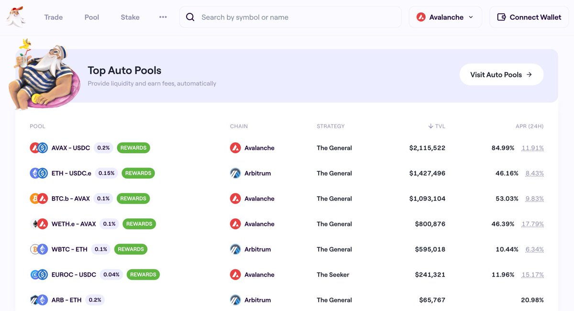574x311 pixels.
Task: Click the CHAIN column header
Action: (239, 126)
